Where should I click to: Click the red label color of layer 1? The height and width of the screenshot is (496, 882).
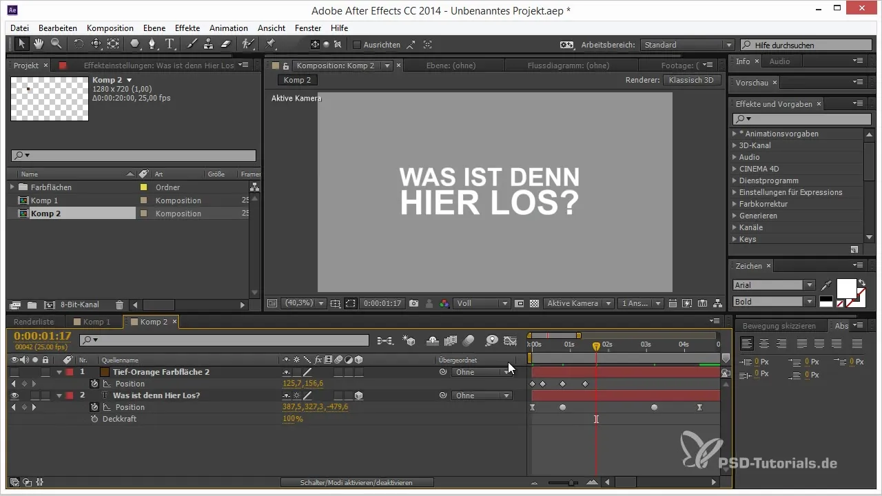click(x=69, y=372)
